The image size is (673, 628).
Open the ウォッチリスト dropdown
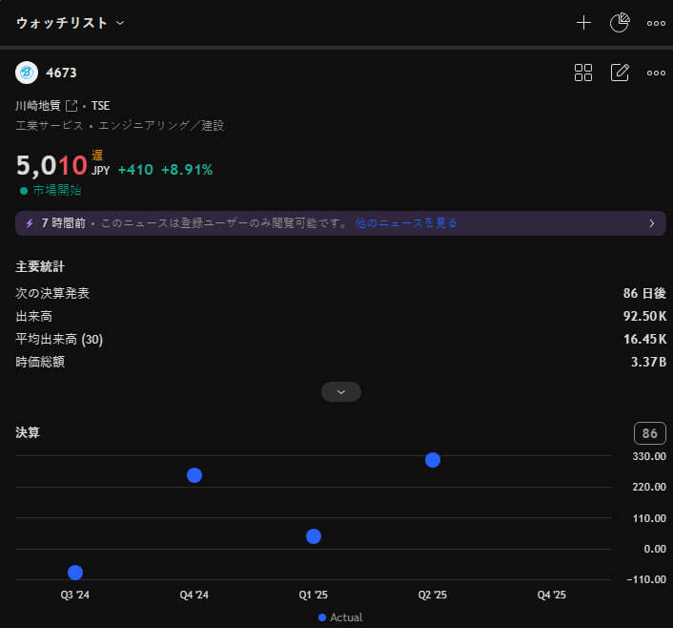(x=70, y=23)
